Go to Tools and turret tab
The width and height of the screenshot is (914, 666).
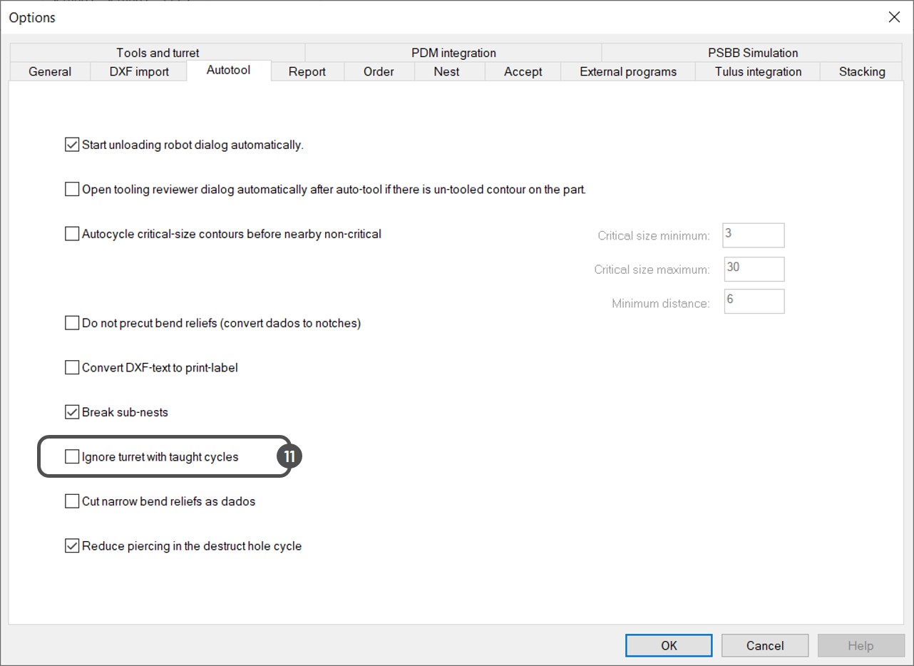pyautogui.click(x=158, y=53)
